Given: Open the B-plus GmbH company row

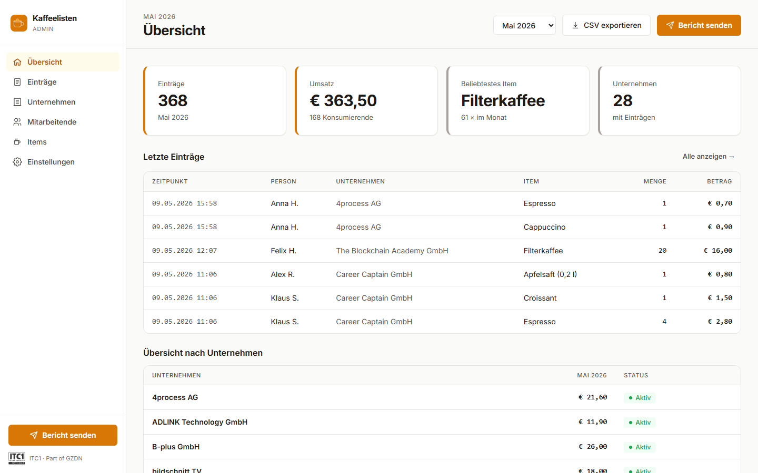Looking at the screenshot, I should (x=442, y=447).
